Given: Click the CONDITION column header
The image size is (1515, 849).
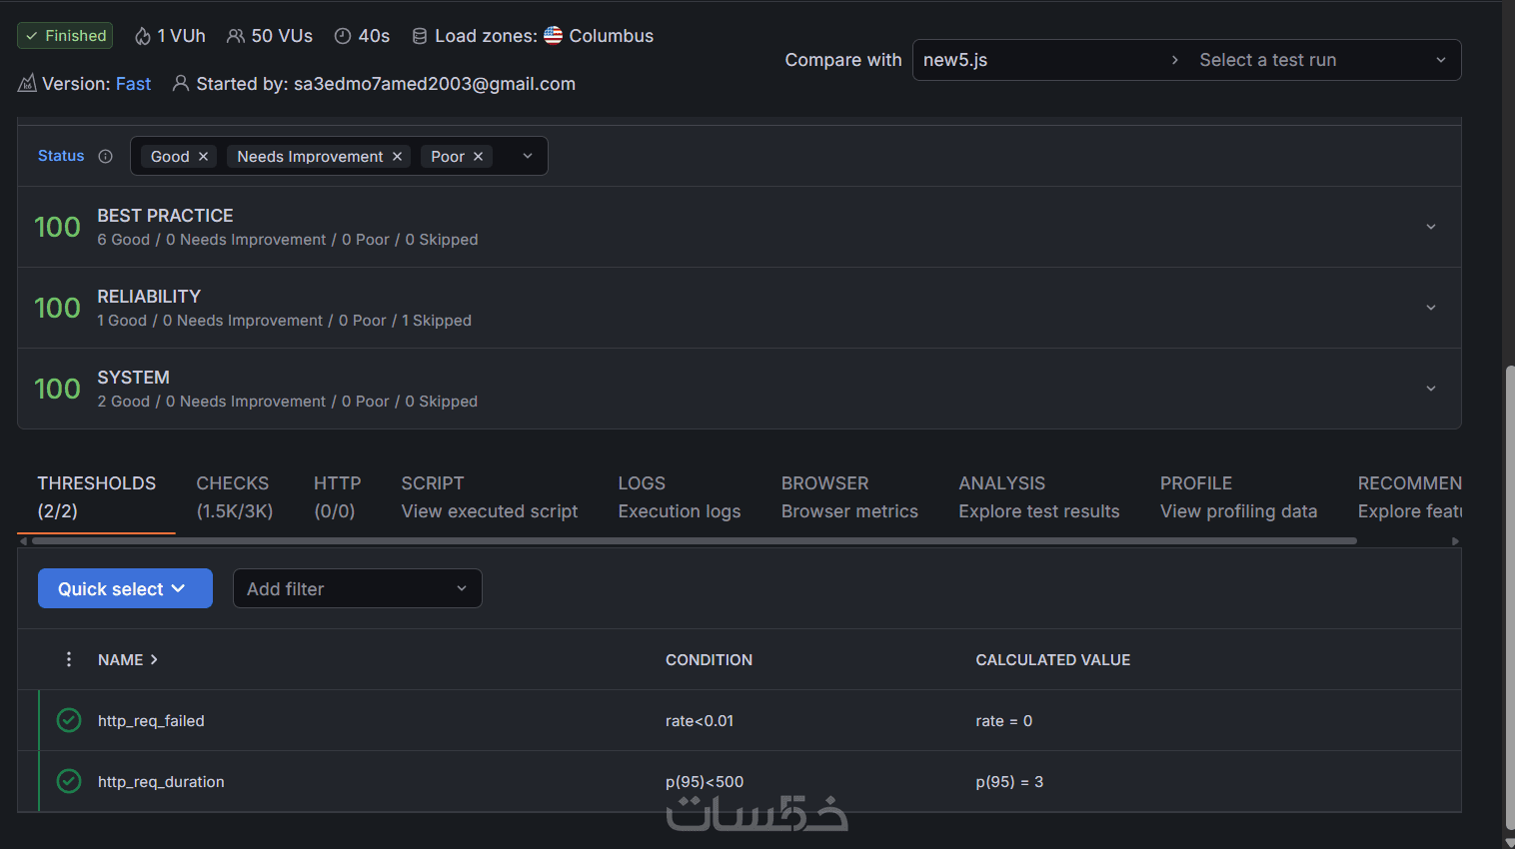Looking at the screenshot, I should 710,660.
